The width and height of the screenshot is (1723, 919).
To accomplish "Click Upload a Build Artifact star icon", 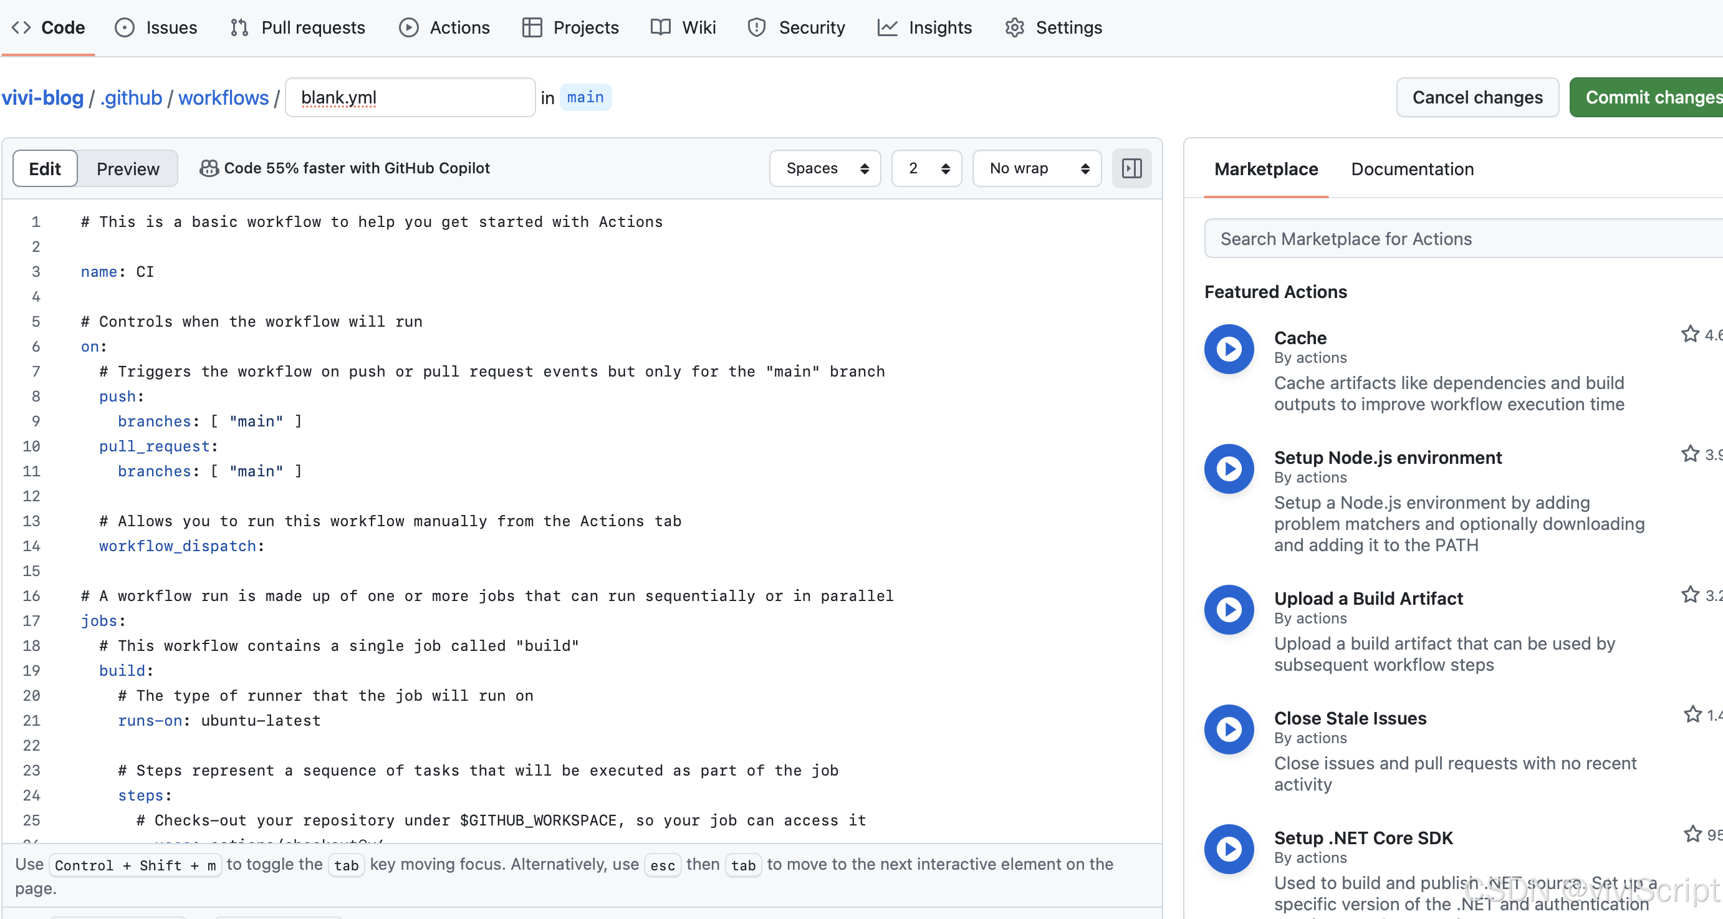I will coord(1690,595).
